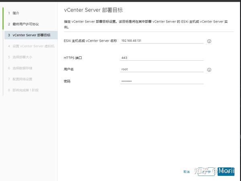241x181 pixels.
Task: Click the ESXi host name field with 192.168.48.131
Action: [162, 41]
